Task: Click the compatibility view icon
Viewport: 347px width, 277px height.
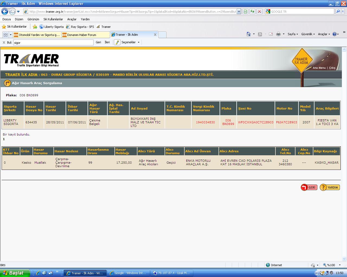Action: (245, 11)
